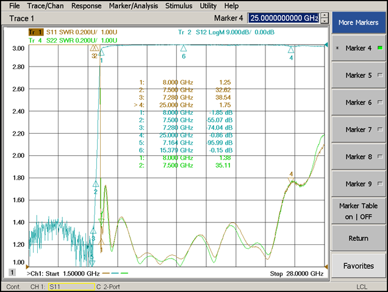
Task: Click marker 4 triangle on the S12 trace
Action: [291, 50]
